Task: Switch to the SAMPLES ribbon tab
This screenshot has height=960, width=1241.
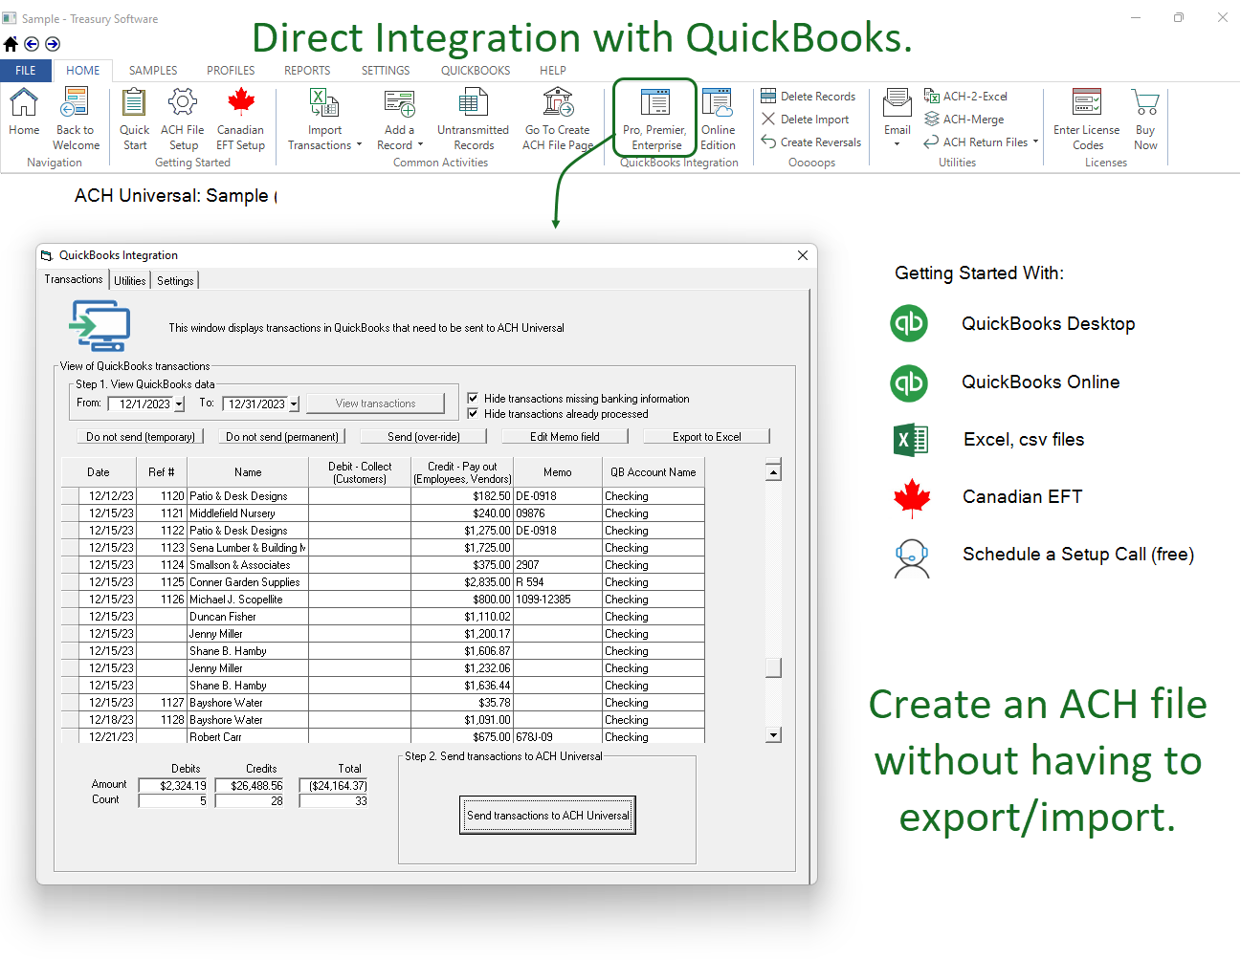Action: 153,71
